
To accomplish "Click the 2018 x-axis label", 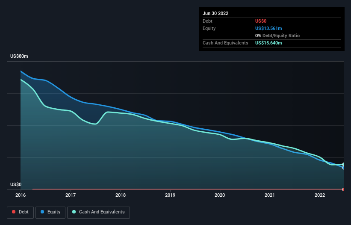I will click(121, 195).
